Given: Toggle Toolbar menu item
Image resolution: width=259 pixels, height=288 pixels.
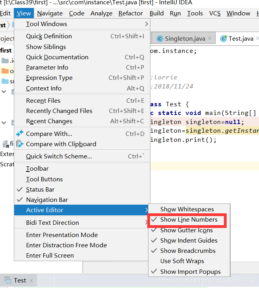Looking at the screenshot, I should point(82,169).
